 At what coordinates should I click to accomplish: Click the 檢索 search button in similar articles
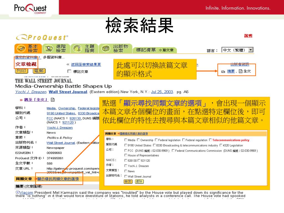tap(128, 181)
